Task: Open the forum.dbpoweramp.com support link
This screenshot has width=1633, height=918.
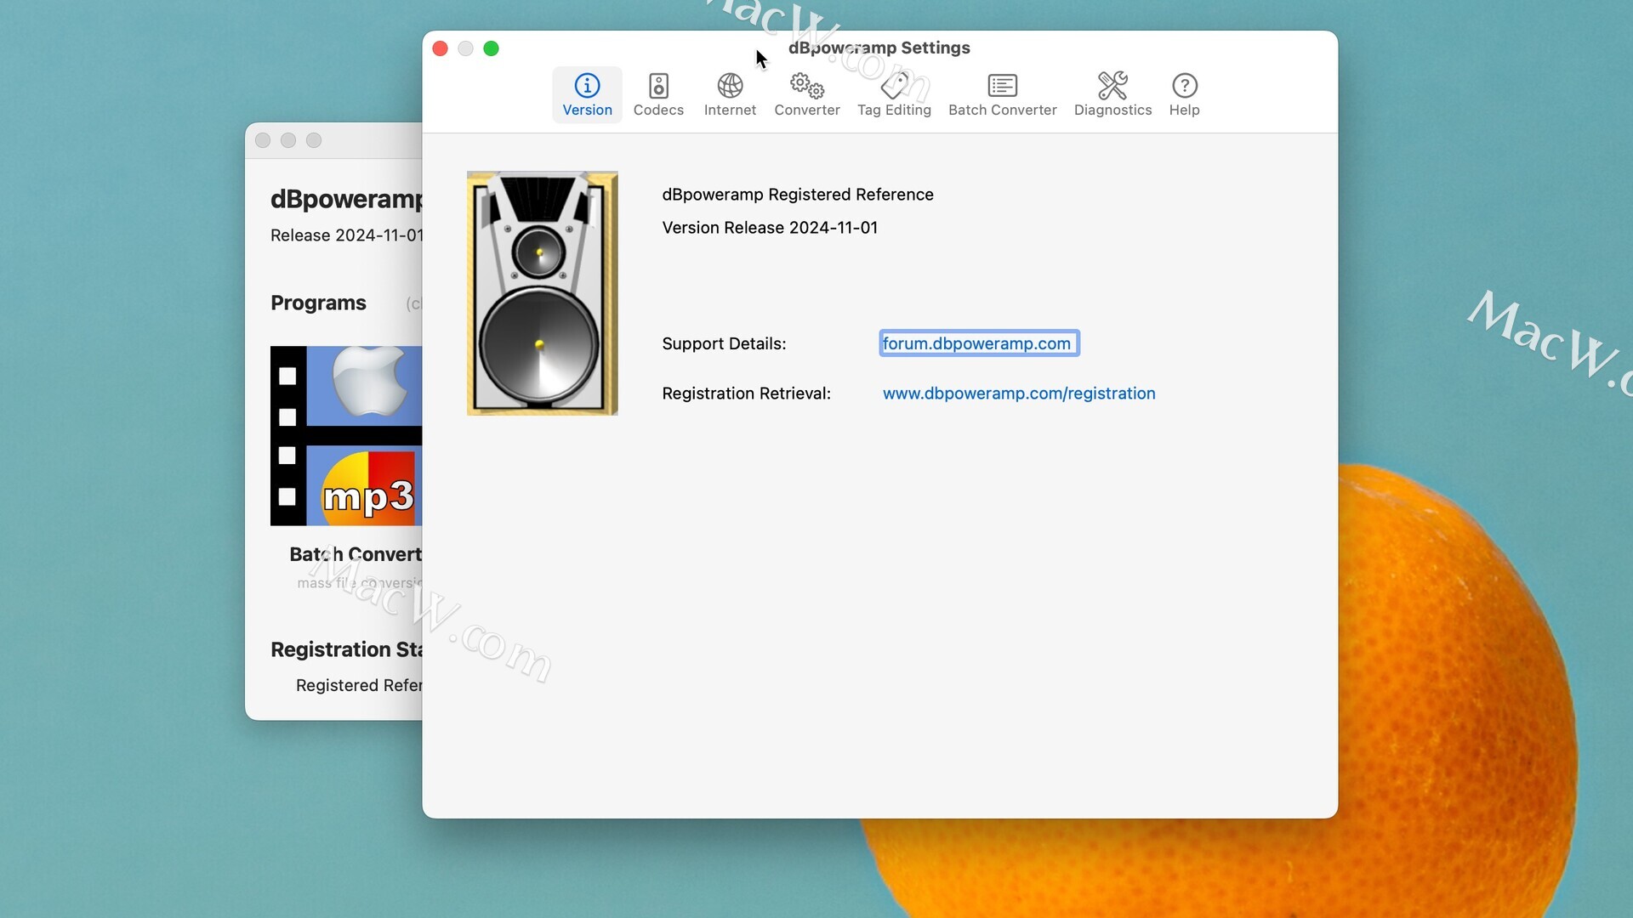Action: click(976, 343)
